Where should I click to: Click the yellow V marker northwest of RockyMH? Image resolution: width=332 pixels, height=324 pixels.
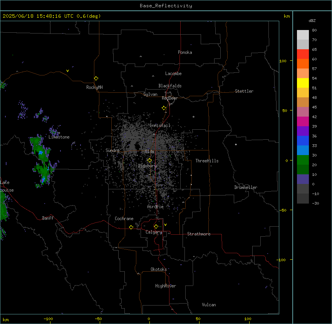coord(67,71)
